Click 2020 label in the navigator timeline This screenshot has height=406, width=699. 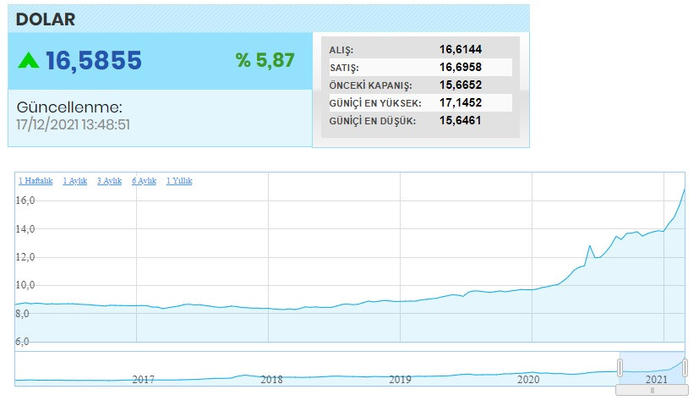[528, 379]
